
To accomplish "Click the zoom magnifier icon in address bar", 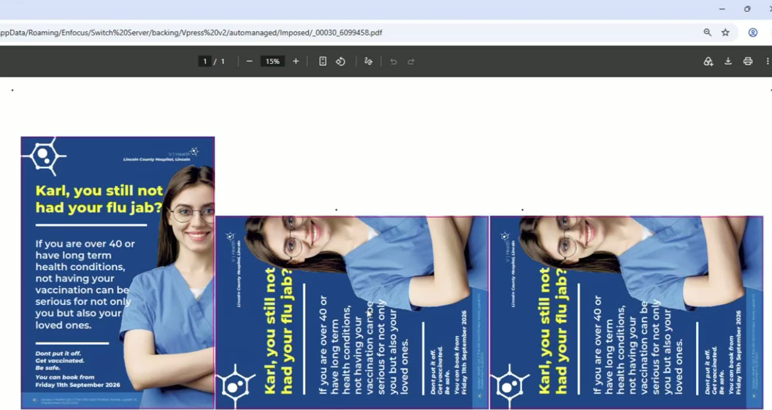I will pyautogui.click(x=707, y=32).
